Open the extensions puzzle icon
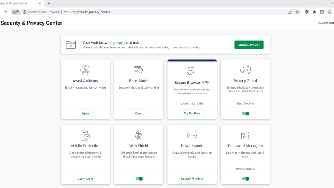Image resolution: width=334 pixels, height=188 pixels. click(315, 12)
